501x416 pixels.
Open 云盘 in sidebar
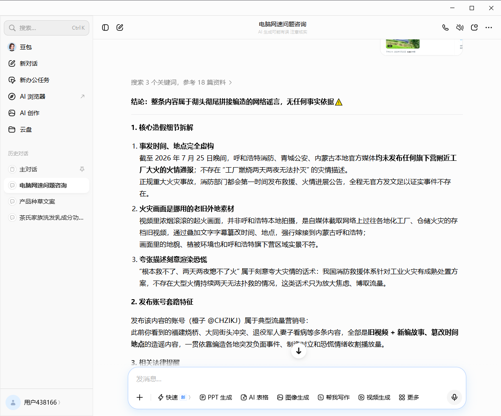pyautogui.click(x=47, y=129)
